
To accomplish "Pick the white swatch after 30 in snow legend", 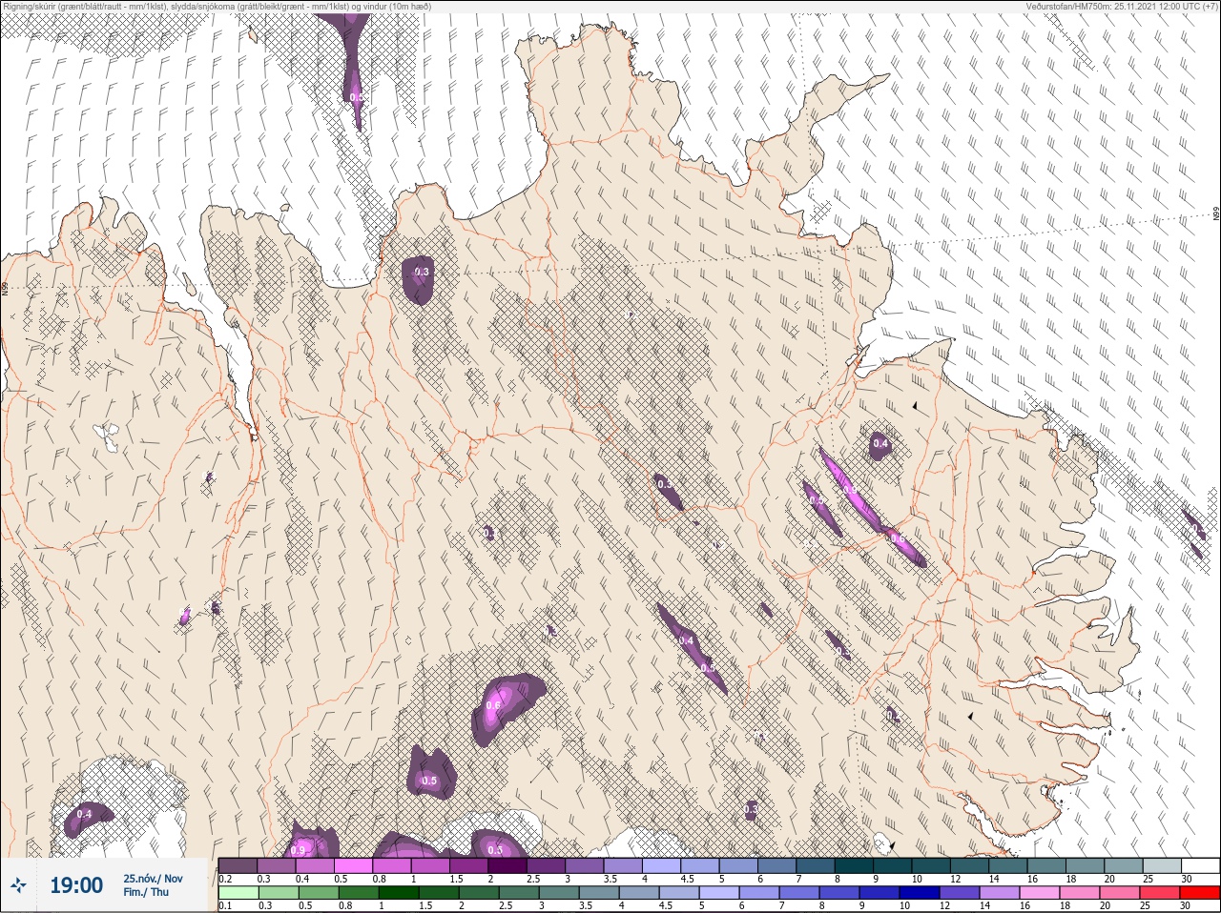I will 1201,865.
